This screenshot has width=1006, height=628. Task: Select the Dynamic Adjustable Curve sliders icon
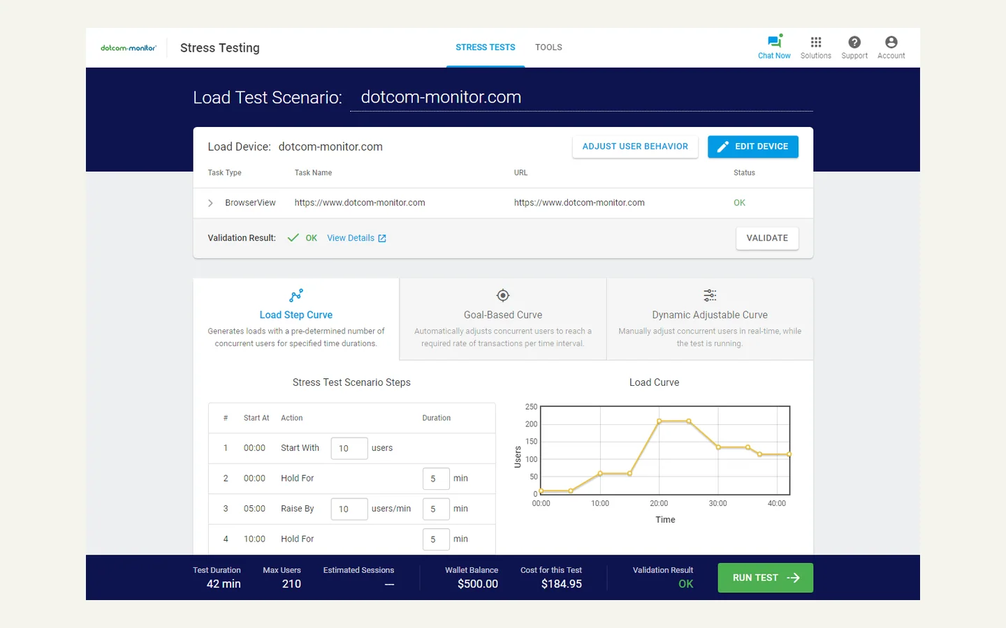tap(710, 295)
